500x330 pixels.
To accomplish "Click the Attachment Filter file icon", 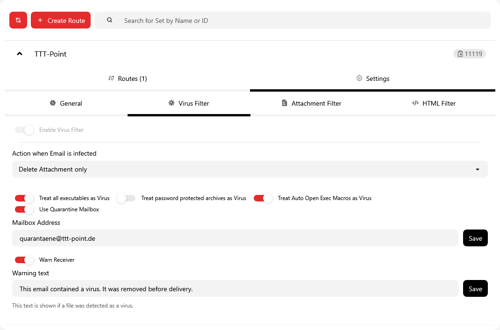I will [285, 103].
